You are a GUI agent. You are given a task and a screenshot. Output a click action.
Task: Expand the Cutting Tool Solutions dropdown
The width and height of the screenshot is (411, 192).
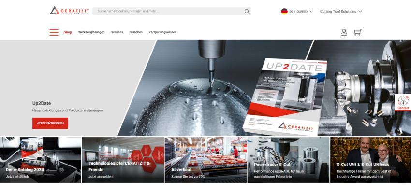point(341,11)
